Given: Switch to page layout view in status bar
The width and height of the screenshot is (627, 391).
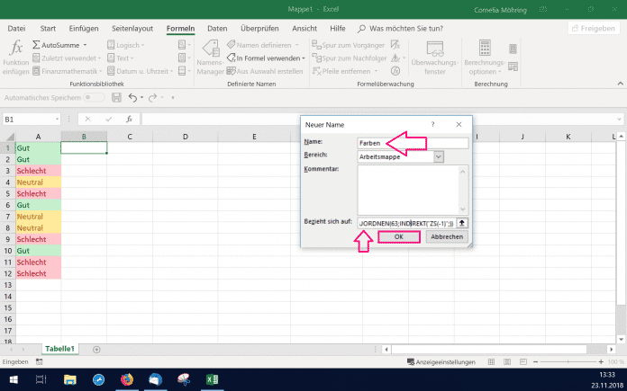Looking at the screenshot, I should pyautogui.click(x=509, y=362).
